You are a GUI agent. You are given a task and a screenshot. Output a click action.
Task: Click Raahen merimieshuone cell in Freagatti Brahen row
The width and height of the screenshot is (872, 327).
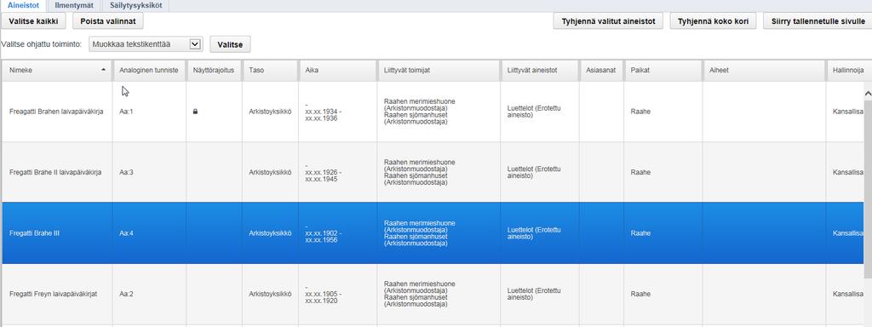[439, 112]
